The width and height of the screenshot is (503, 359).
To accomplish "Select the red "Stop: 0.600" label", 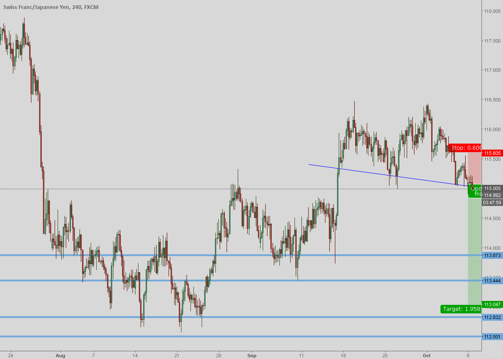I will (x=464, y=147).
